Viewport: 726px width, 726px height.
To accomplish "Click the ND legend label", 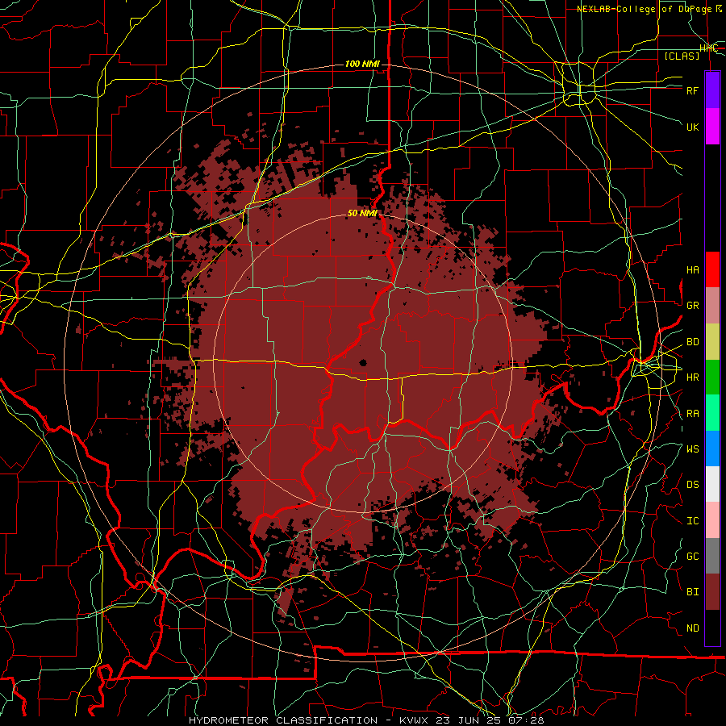I will point(693,628).
